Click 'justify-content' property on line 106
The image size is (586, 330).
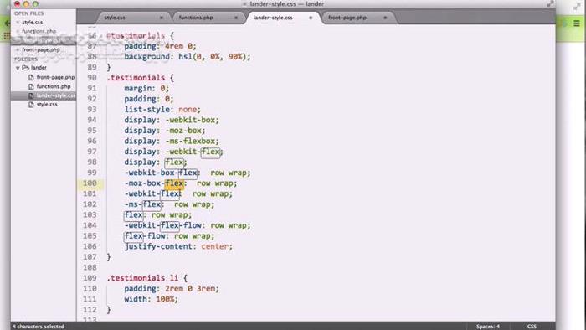(x=161, y=246)
